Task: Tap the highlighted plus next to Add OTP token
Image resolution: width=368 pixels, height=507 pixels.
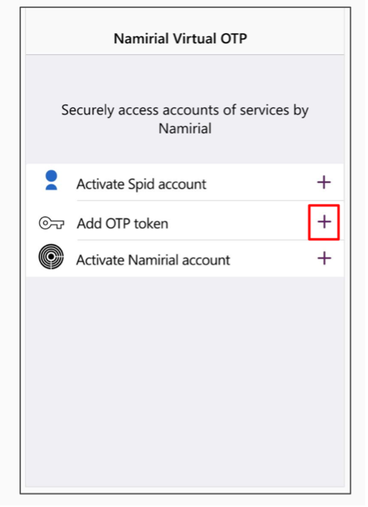Action: point(324,222)
